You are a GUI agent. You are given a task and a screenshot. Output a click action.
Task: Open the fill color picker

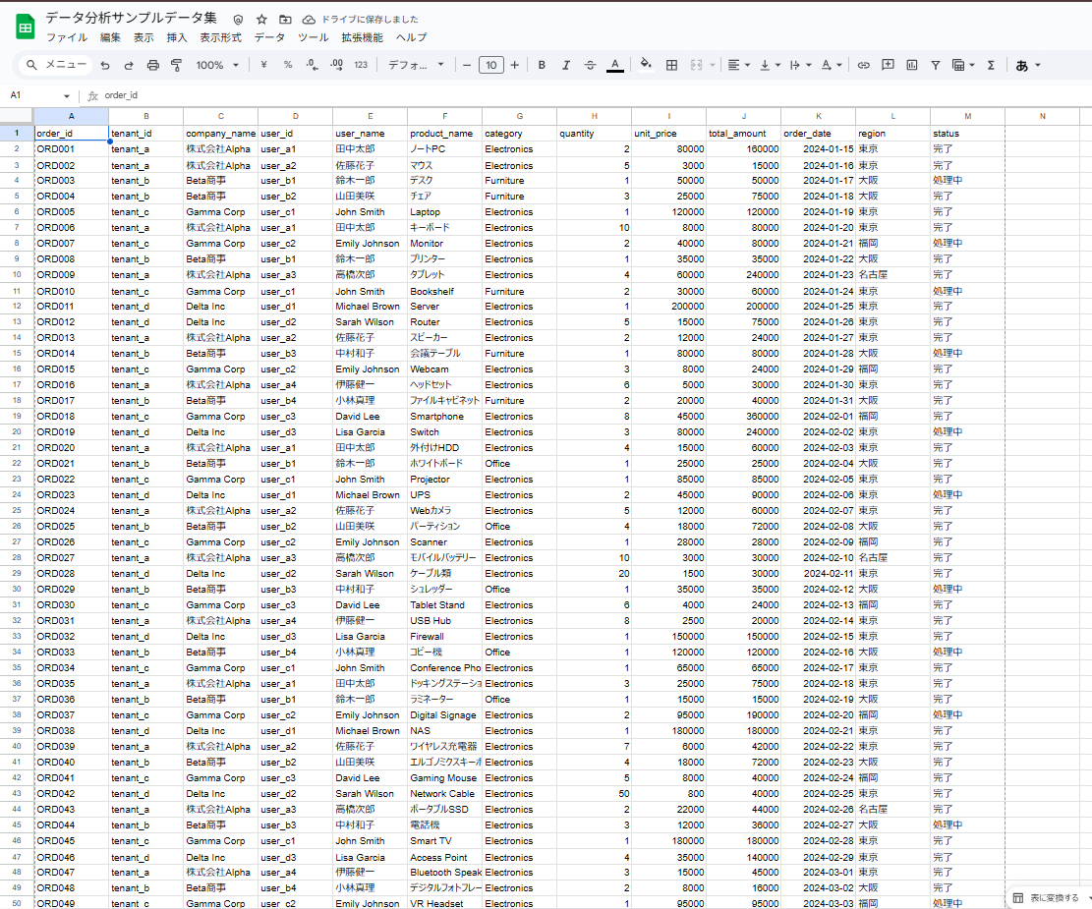(x=646, y=65)
